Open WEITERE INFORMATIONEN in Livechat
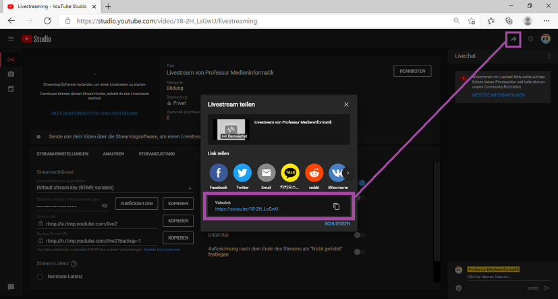Screen dimensions: 558x299 498,95
